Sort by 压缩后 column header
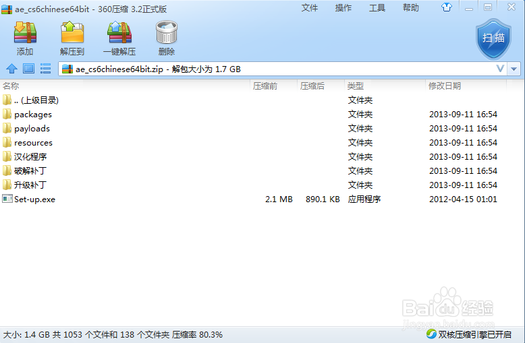525x343 pixels. tap(312, 86)
